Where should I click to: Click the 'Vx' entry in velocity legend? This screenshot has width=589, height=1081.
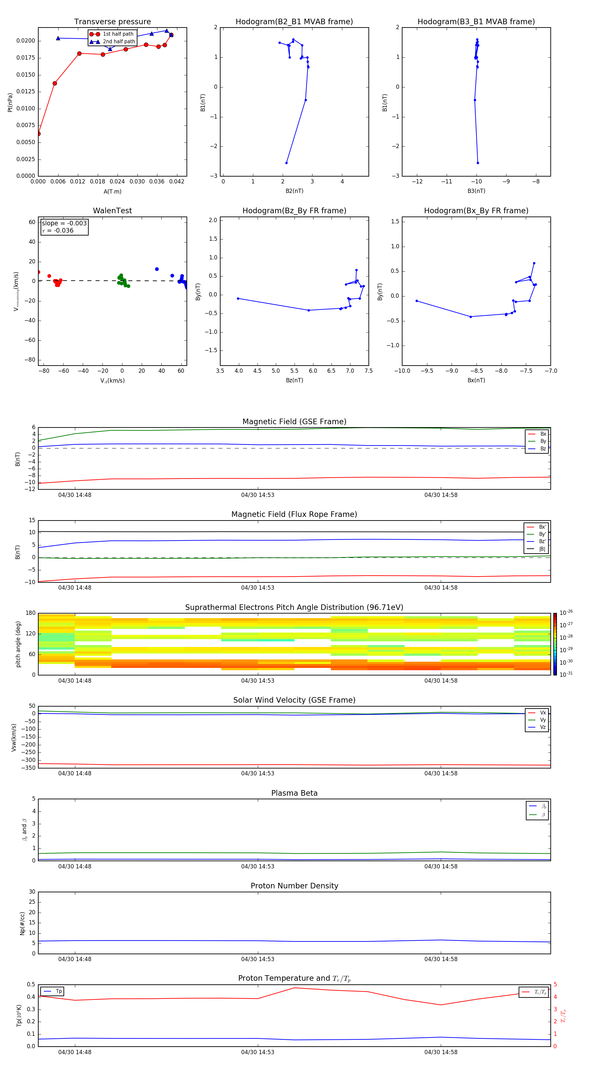pos(537,712)
